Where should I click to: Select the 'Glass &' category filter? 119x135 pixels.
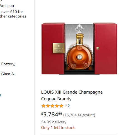(8, 74)
